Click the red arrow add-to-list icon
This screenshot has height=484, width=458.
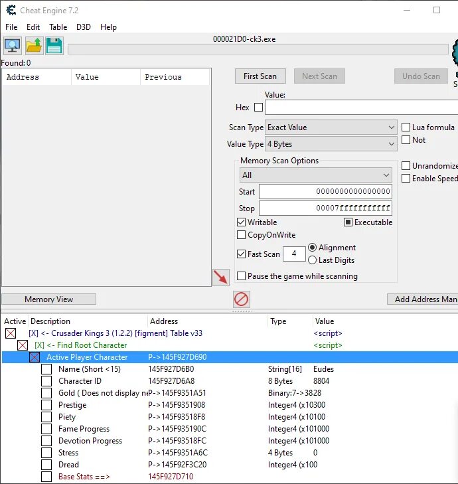click(x=220, y=278)
